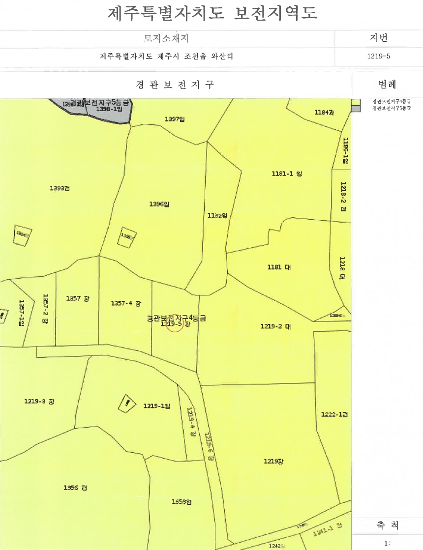The width and height of the screenshot is (423, 550).
Task: Click the 1219-5 lot number cell
Action: [378, 56]
